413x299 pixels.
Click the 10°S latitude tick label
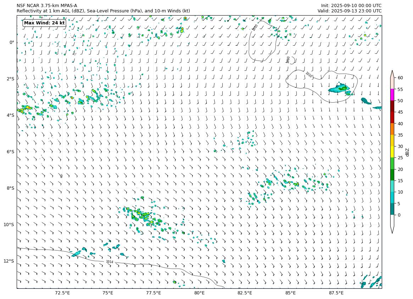(9, 225)
